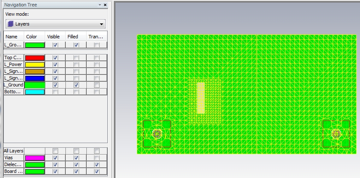Select the L_Power layer name
The image size is (360, 178).
pyautogui.click(x=13, y=65)
